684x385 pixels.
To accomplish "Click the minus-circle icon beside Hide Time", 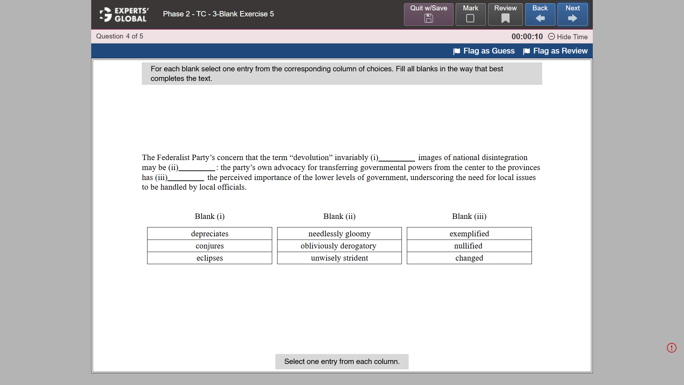I will pyautogui.click(x=551, y=37).
